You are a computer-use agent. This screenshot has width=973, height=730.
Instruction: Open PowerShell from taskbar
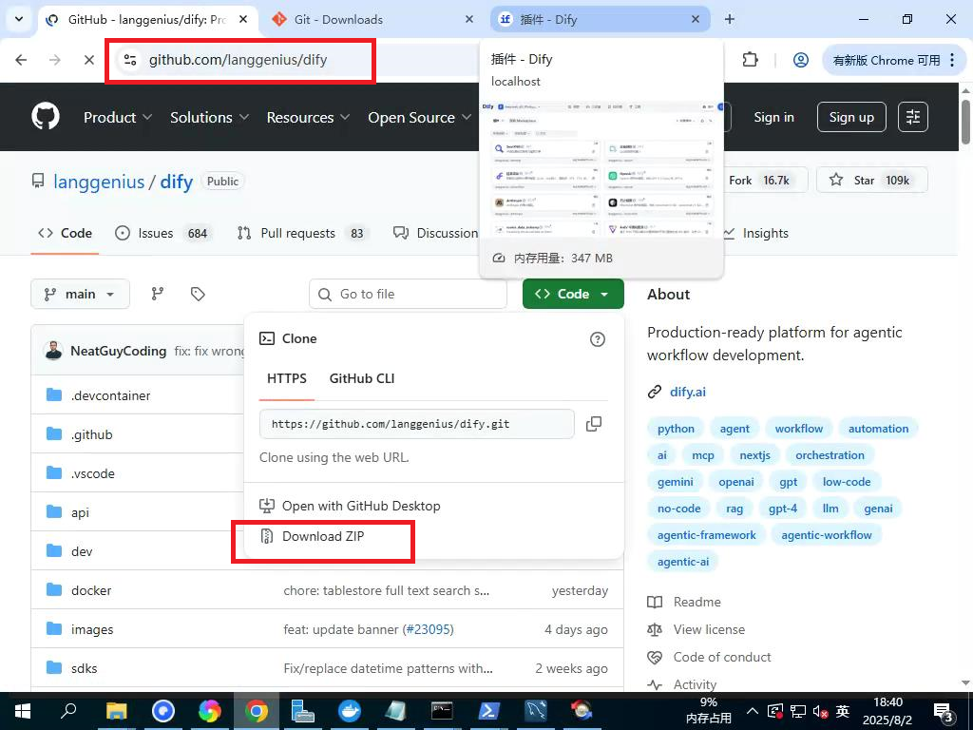pos(488,711)
